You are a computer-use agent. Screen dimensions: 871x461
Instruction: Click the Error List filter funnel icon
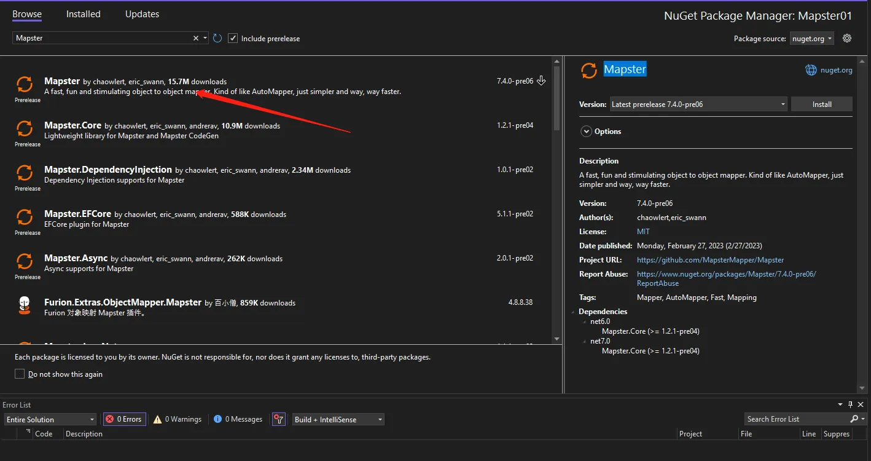[x=278, y=419]
